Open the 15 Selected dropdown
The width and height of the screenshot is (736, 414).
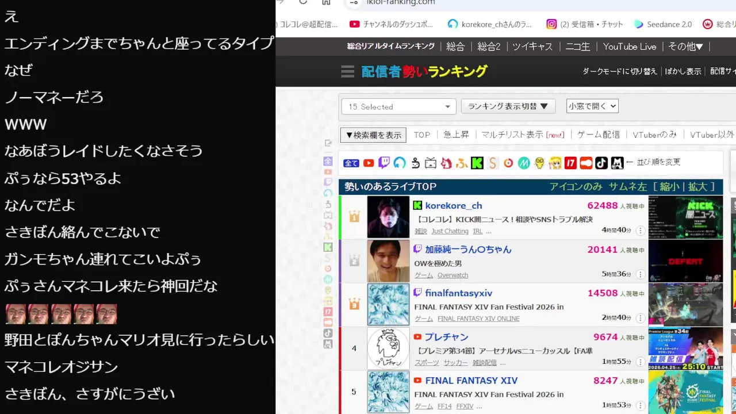[x=398, y=106]
